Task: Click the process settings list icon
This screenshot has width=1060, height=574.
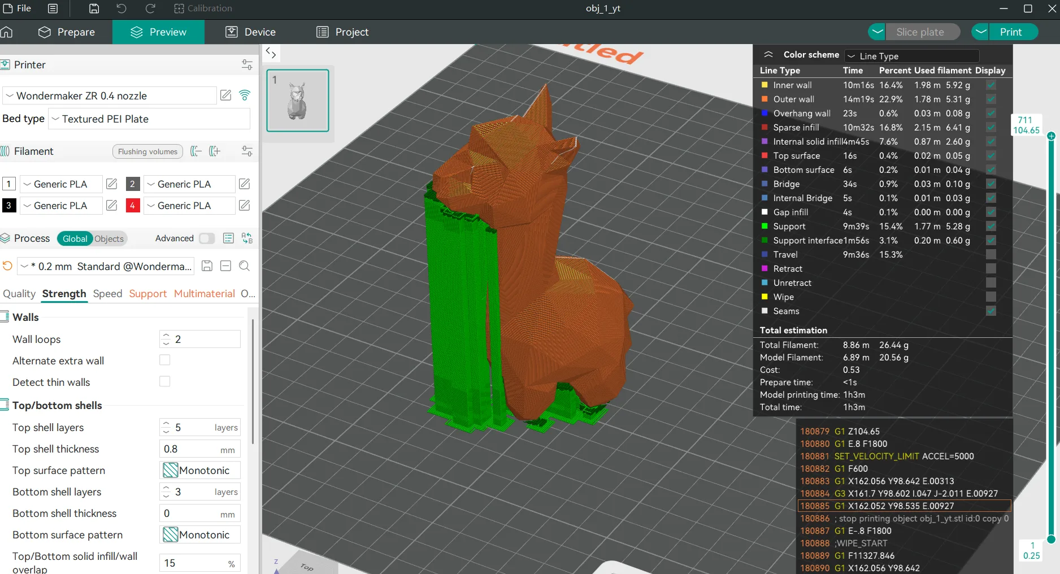Action: (x=228, y=238)
